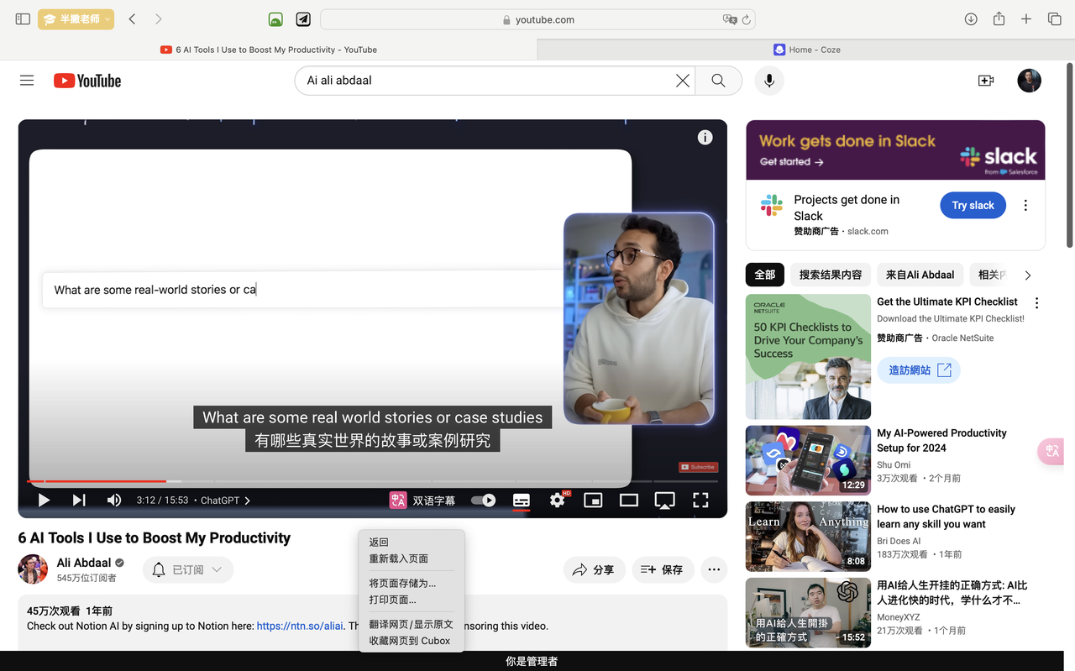
Task: Mute the video volume speaker
Action: point(114,501)
